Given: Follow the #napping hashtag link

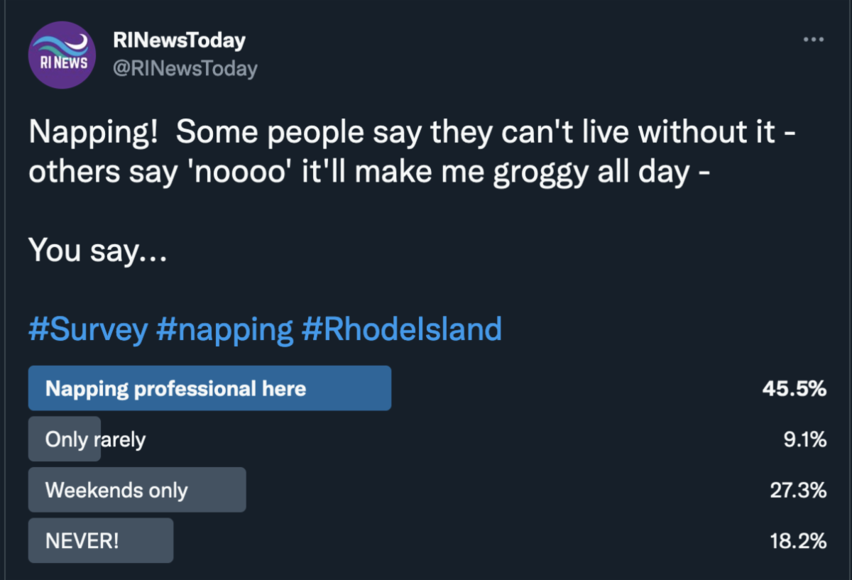Looking at the screenshot, I should (224, 329).
